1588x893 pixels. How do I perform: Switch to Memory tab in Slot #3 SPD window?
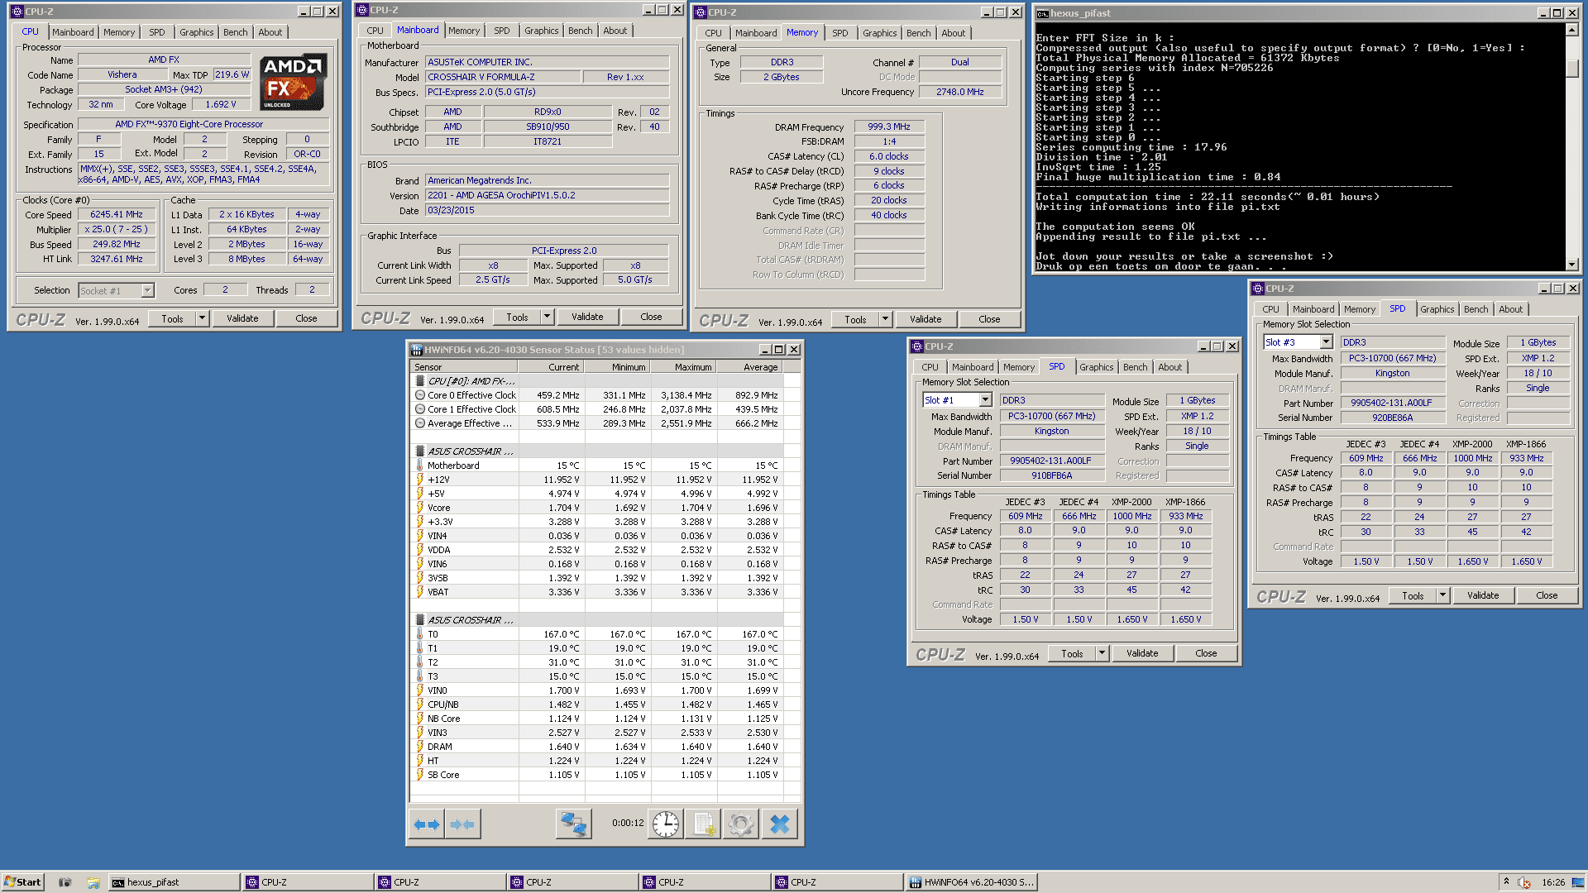click(x=1359, y=309)
